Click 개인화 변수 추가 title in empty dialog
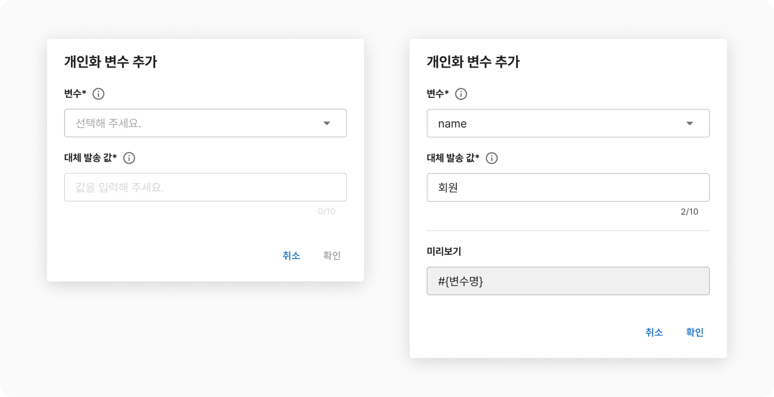Viewport: 774px width, 397px height. pyautogui.click(x=110, y=62)
